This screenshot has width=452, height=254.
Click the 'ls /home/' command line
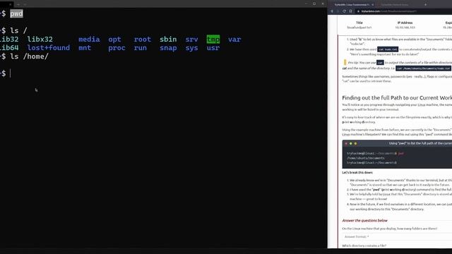click(29, 56)
